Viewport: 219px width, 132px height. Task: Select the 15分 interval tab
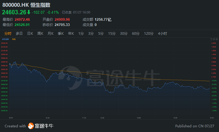click(x=112, y=34)
